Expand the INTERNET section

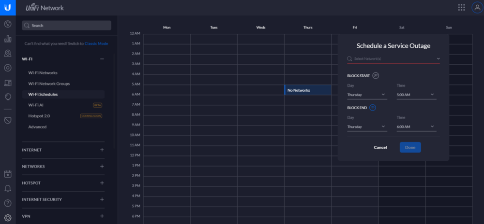tap(102, 150)
